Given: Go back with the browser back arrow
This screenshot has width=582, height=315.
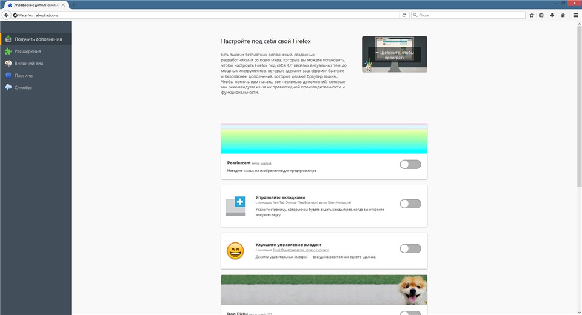Looking at the screenshot, I should (x=6, y=15).
